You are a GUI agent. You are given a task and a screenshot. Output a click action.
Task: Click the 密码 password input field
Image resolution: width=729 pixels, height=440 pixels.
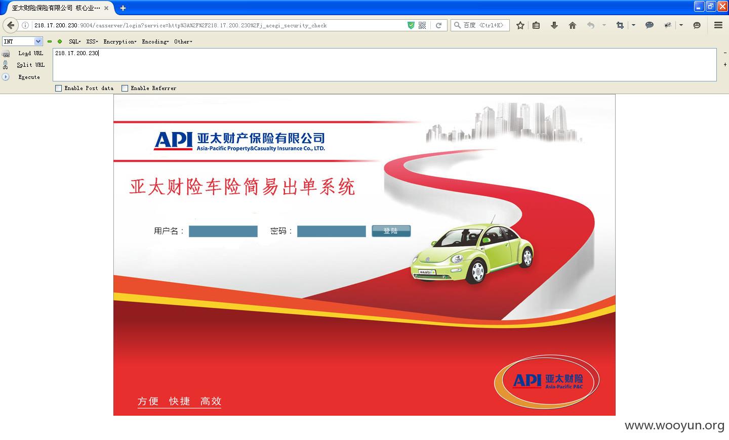(331, 231)
